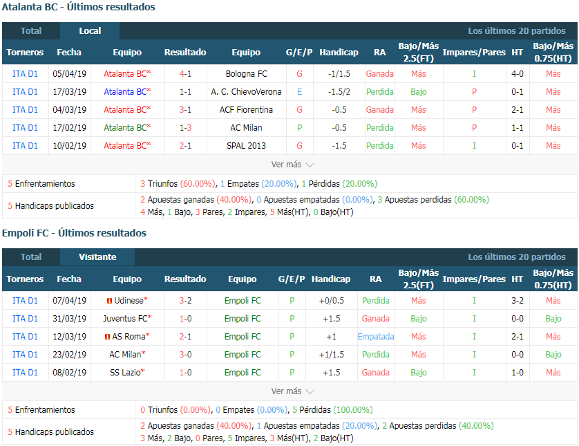
Task: Click 'Empoli FC - Últimos resultados' heading
Action: point(74,233)
